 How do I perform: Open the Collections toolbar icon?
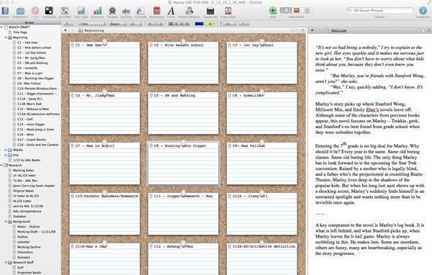point(20,11)
